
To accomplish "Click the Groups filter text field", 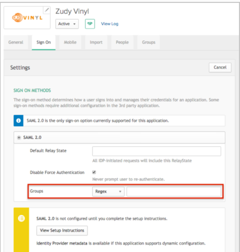I will pos(174,192).
